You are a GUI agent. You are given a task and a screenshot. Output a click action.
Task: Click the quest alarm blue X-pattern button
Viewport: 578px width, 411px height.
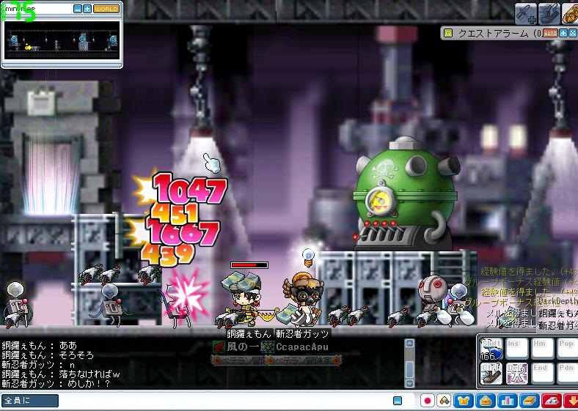point(573,34)
